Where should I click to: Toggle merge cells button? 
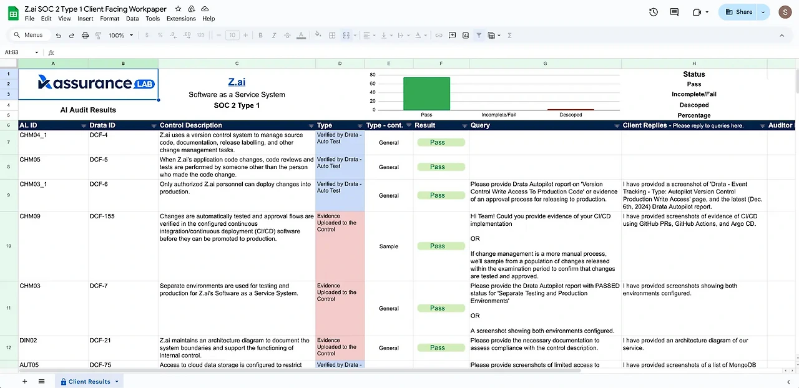click(x=346, y=36)
